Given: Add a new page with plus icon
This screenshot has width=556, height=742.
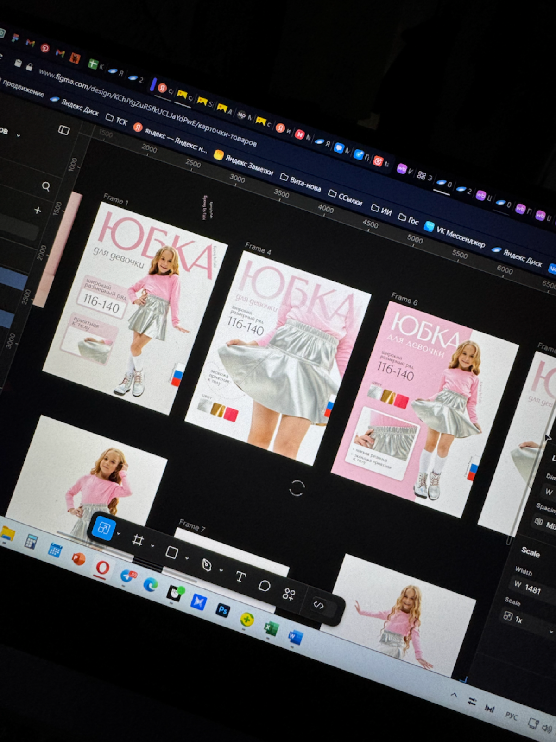Looking at the screenshot, I should pos(38,211).
